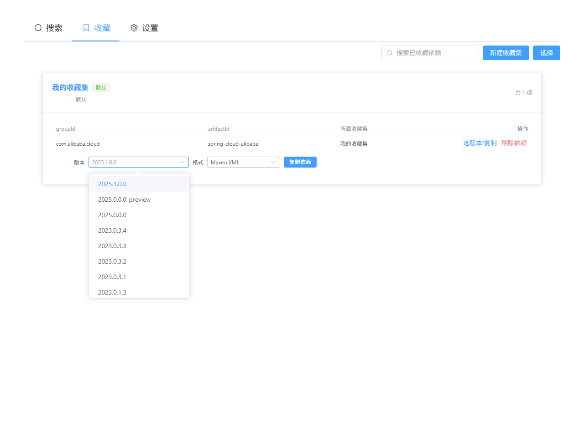Click the 操作 column header
The width and height of the screenshot is (584, 428).
(523, 129)
